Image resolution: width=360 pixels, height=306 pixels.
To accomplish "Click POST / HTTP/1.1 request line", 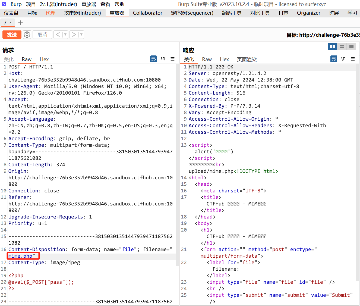I will (x=31, y=67).
